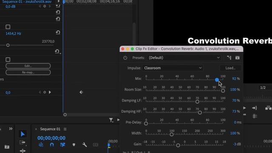The height and width of the screenshot is (153, 272).
Task: Toggle Convolution Reverb power button
Action: [x=125, y=58]
